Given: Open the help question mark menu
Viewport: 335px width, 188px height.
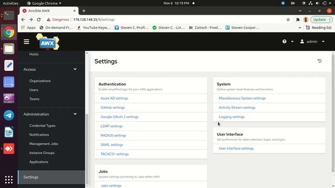Looking at the screenshot, I should 284,42.
